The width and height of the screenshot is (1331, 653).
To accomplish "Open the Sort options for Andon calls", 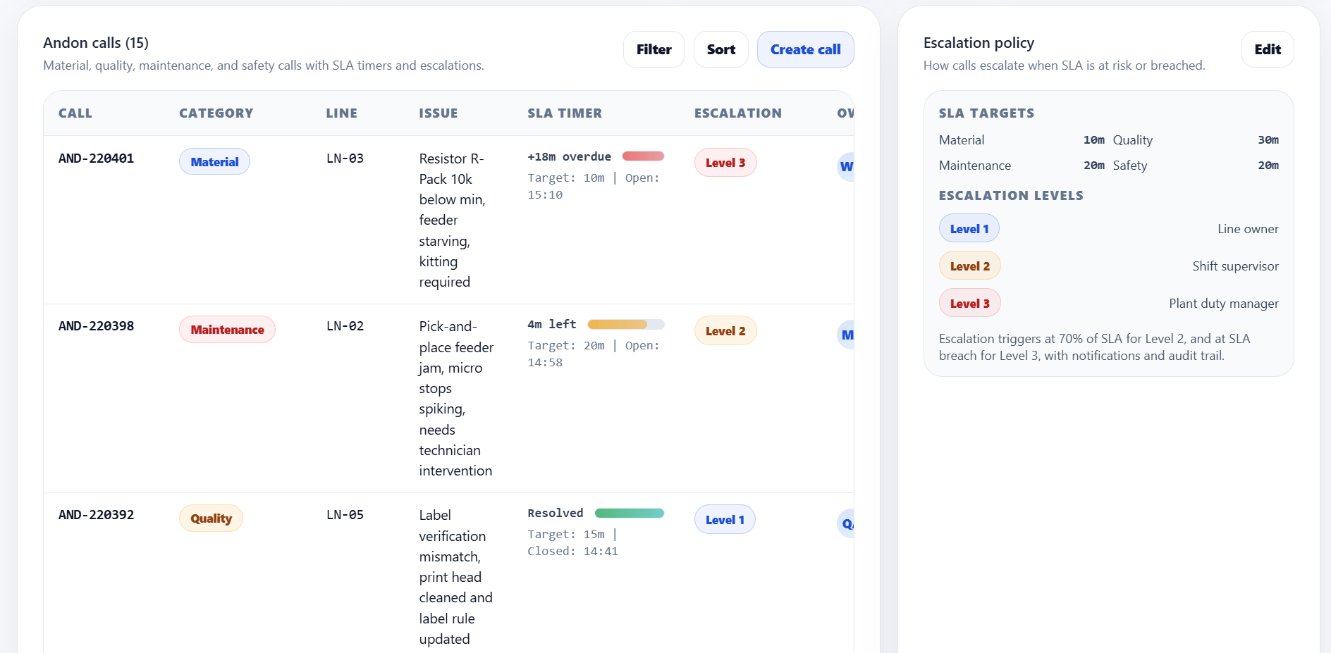I will [720, 49].
